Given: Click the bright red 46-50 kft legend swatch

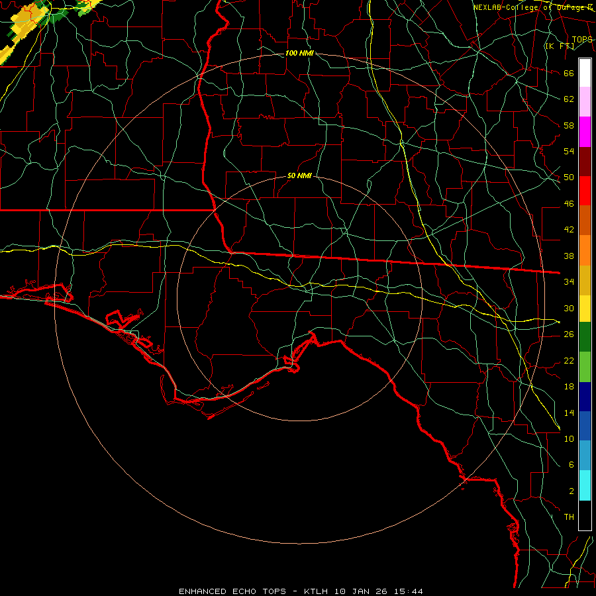Looking at the screenshot, I should [x=585, y=191].
